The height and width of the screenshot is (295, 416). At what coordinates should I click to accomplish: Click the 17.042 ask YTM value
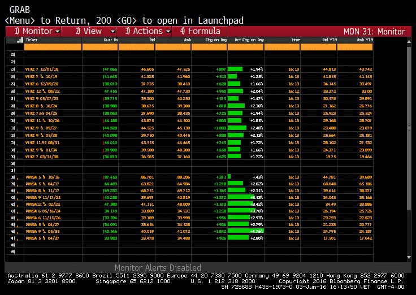tap(366, 238)
